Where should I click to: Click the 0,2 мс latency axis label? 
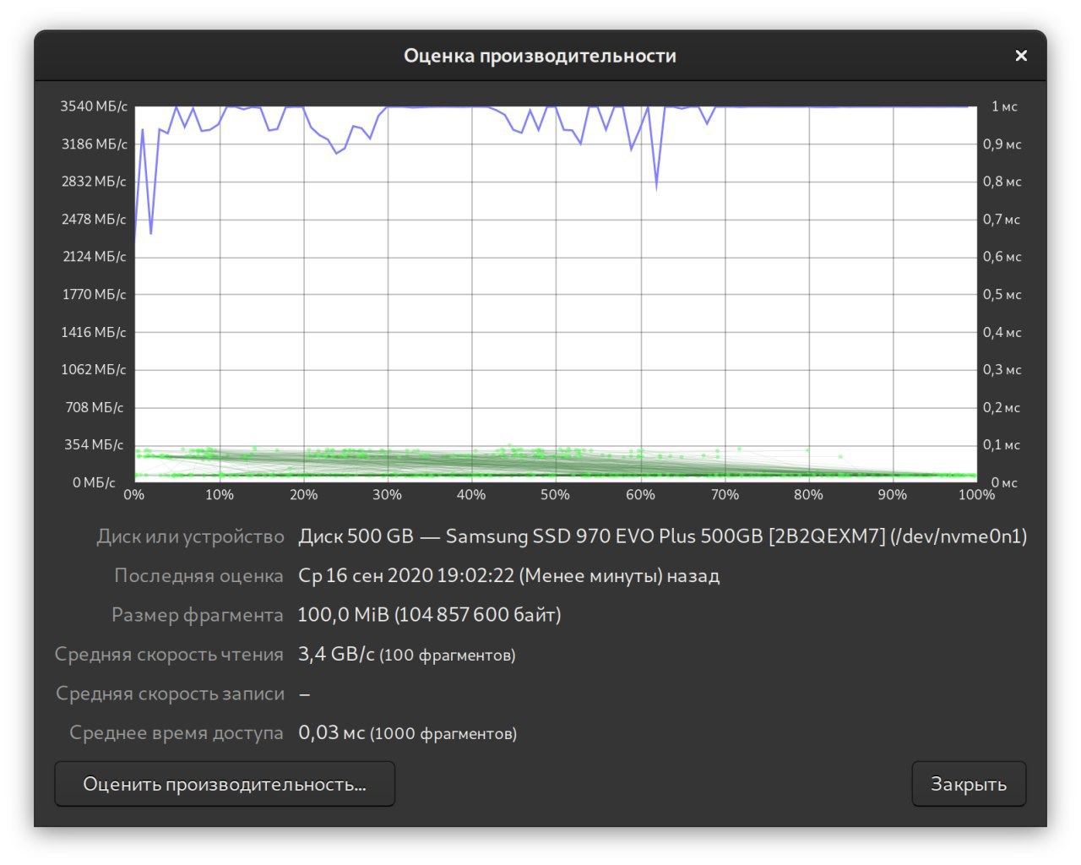(x=1002, y=408)
